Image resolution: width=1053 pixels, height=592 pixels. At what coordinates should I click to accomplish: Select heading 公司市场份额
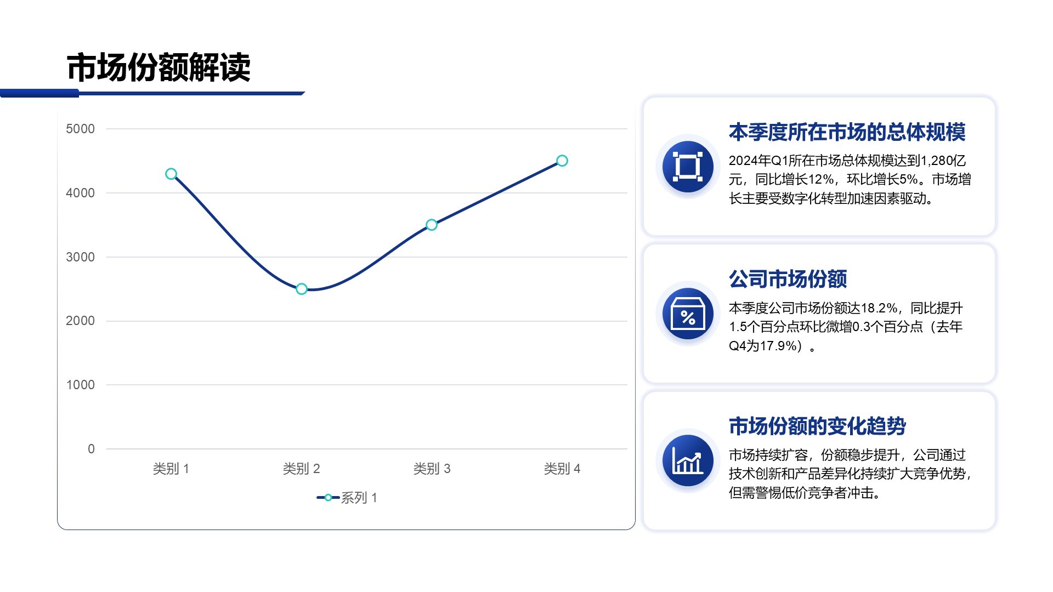coord(788,279)
